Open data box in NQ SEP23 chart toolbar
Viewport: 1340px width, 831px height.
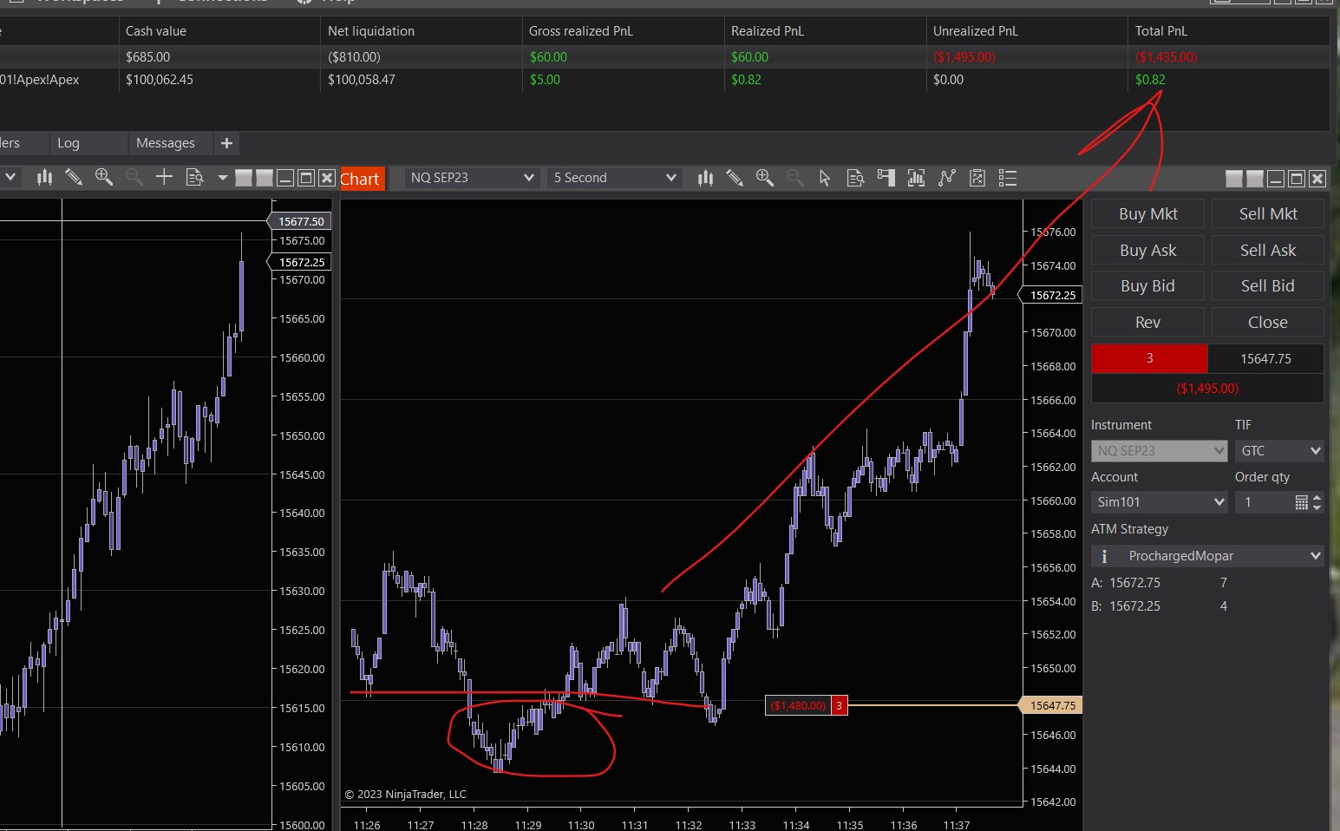(x=855, y=178)
